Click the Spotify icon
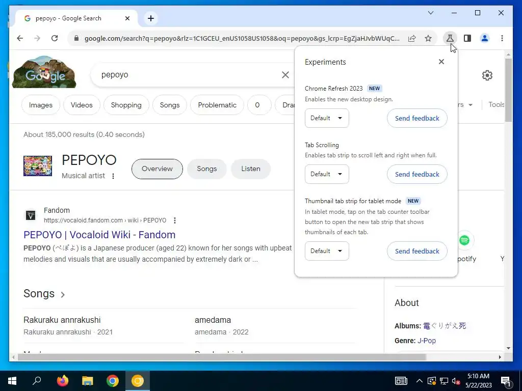This screenshot has width=522, height=391. click(x=464, y=240)
